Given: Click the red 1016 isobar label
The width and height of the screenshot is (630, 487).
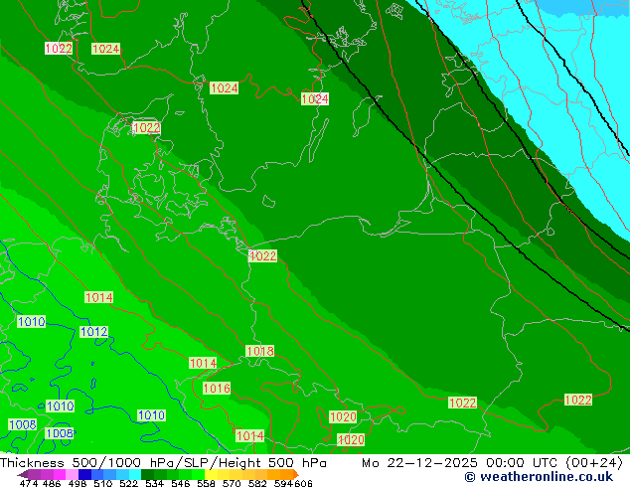Looking at the screenshot, I should click(x=217, y=389).
